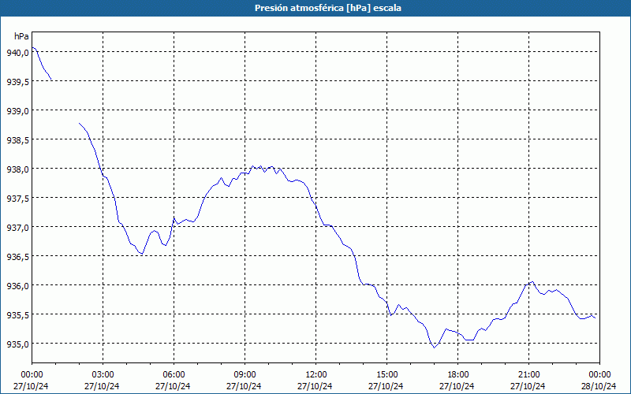Select the 939,5 y-axis value
631x394 pixels.
coord(17,82)
